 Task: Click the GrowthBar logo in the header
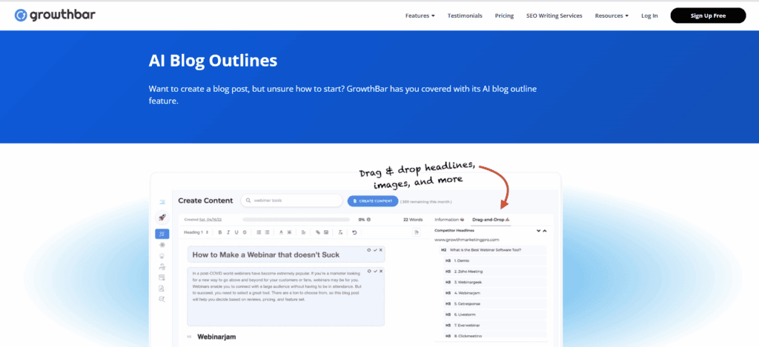(55, 15)
